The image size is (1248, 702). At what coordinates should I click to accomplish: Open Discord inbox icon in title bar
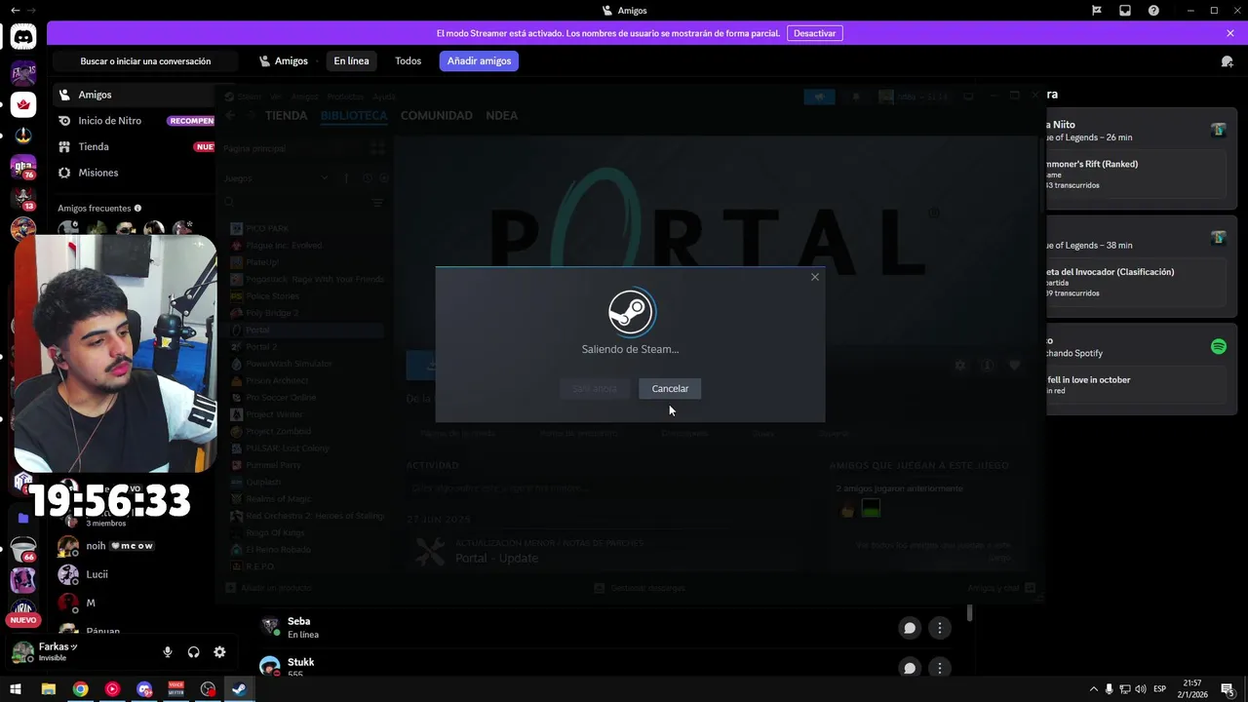tap(1125, 10)
